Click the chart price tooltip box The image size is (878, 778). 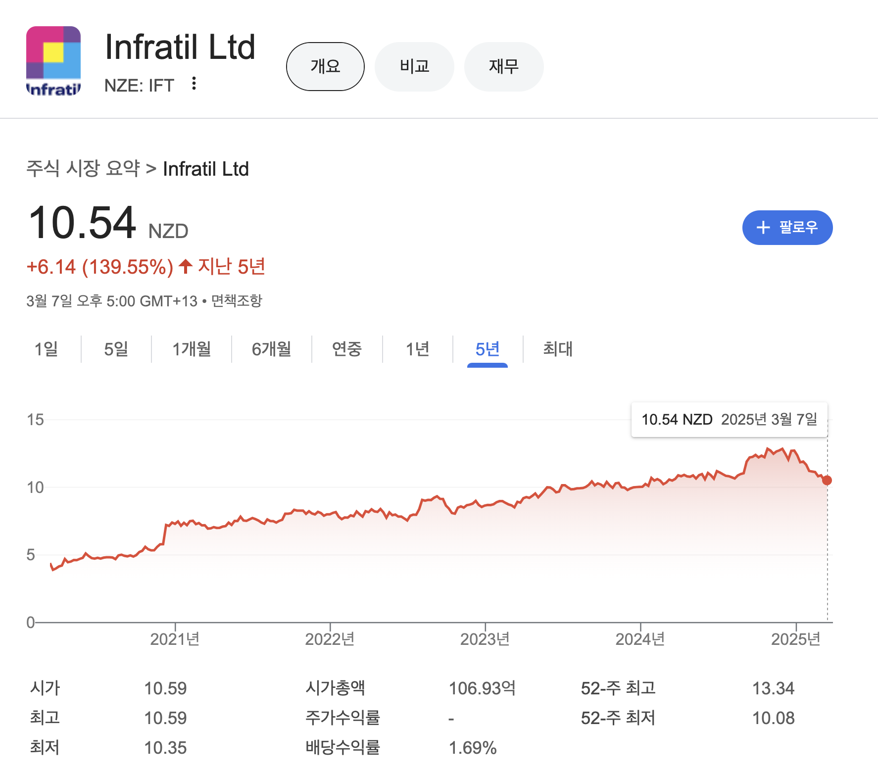tap(729, 420)
